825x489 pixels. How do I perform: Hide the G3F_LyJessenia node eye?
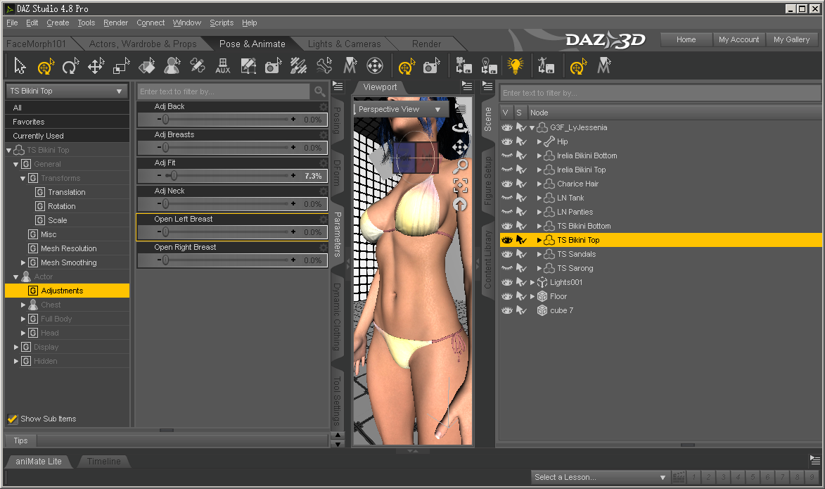[506, 127]
